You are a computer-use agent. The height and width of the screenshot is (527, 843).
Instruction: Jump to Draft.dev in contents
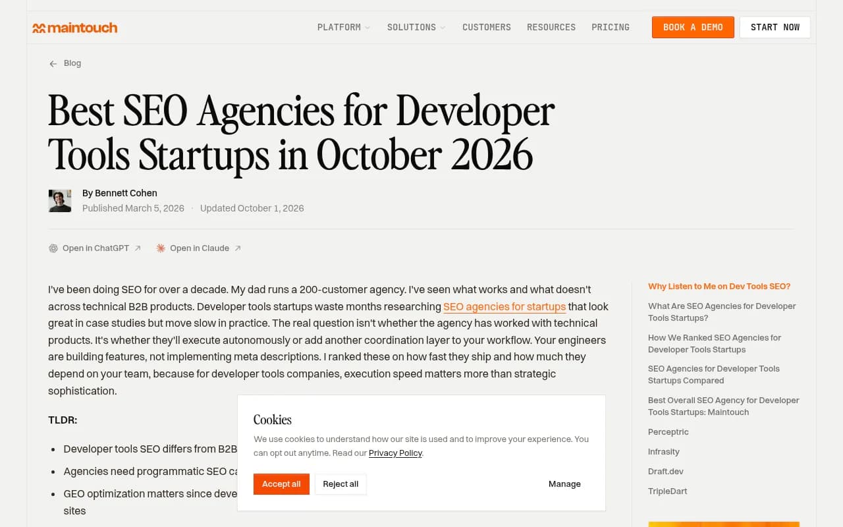666,472
